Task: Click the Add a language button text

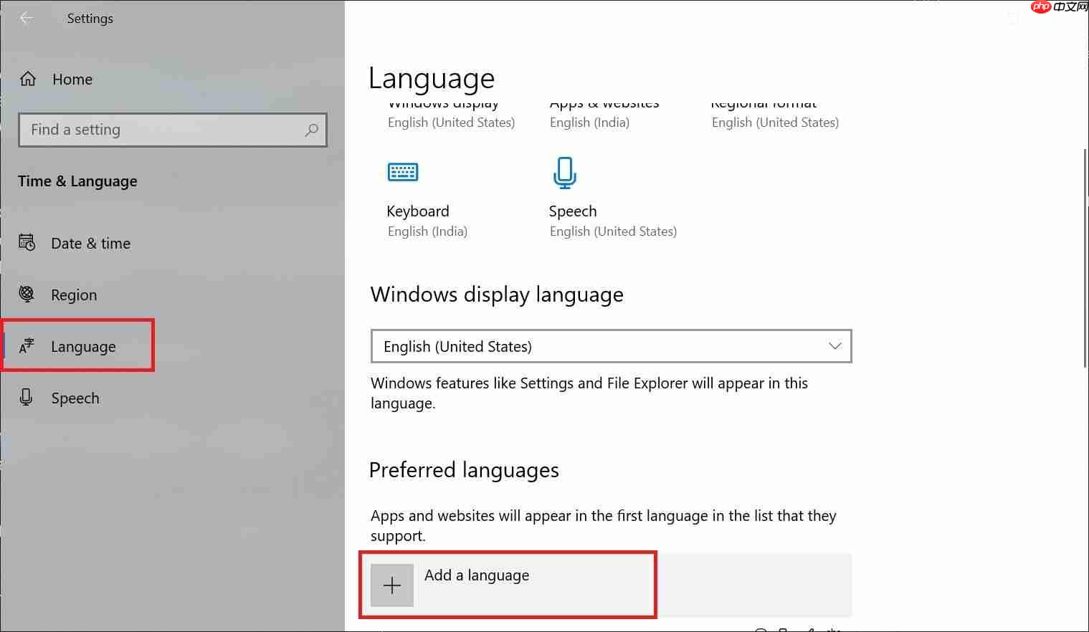Action: click(x=477, y=575)
